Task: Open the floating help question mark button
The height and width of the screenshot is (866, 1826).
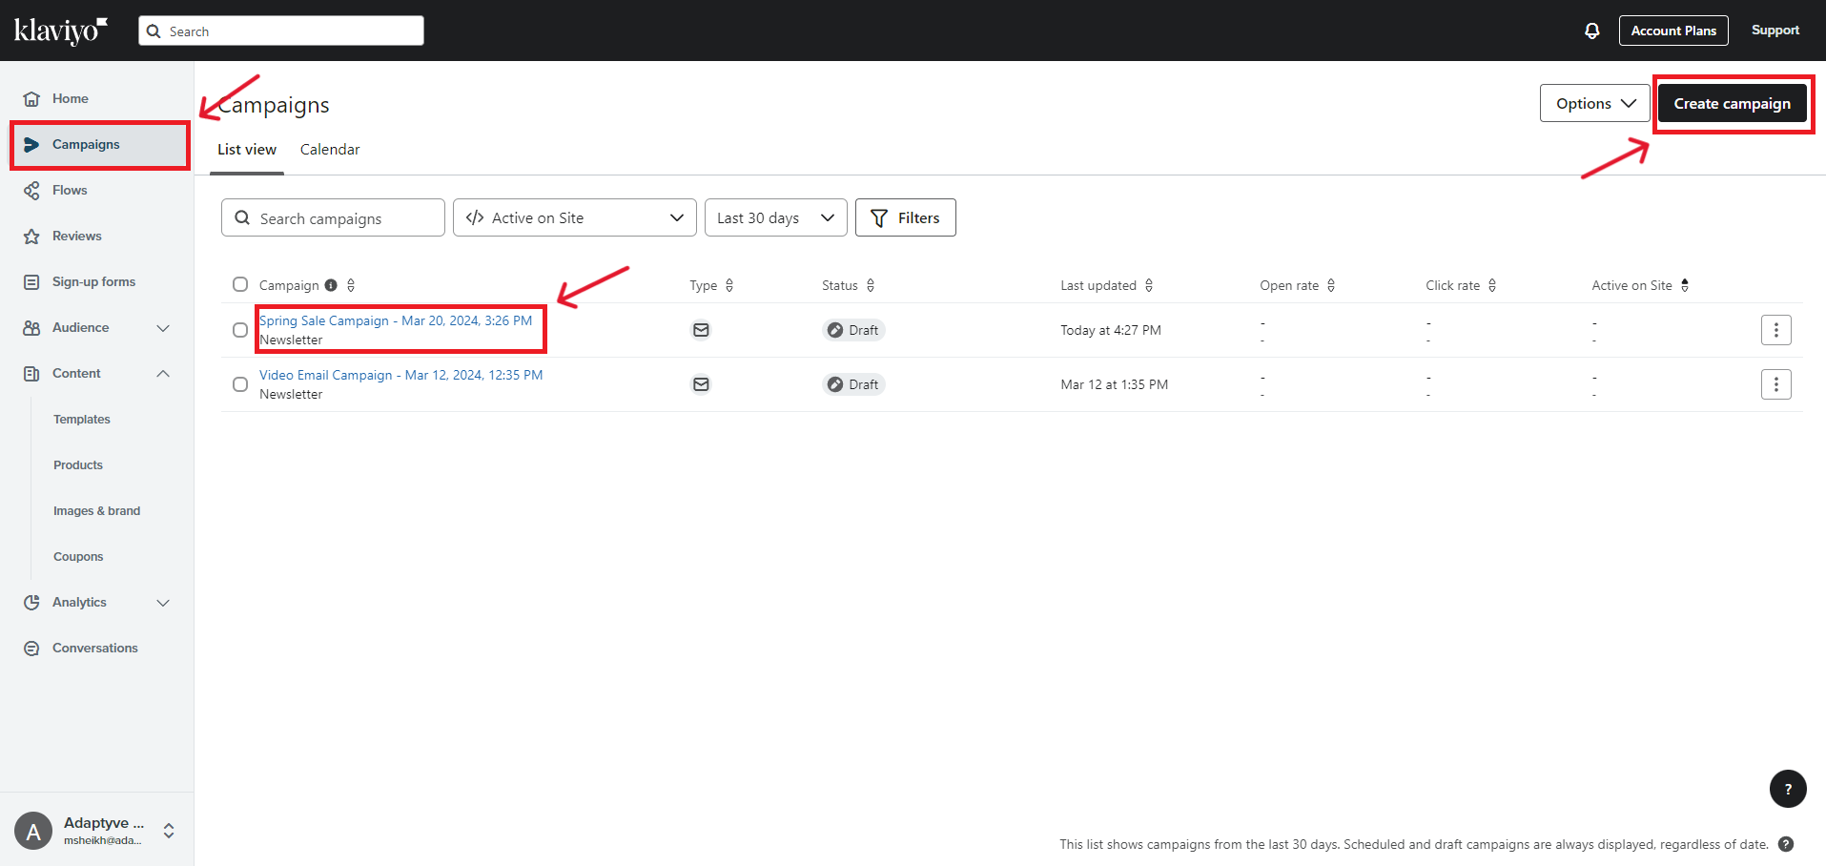Action: 1787,789
